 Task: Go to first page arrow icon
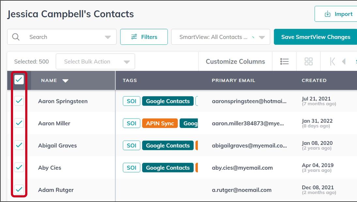[x=333, y=61]
